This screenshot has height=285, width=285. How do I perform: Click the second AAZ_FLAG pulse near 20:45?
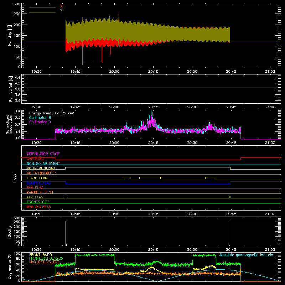coord(230,197)
